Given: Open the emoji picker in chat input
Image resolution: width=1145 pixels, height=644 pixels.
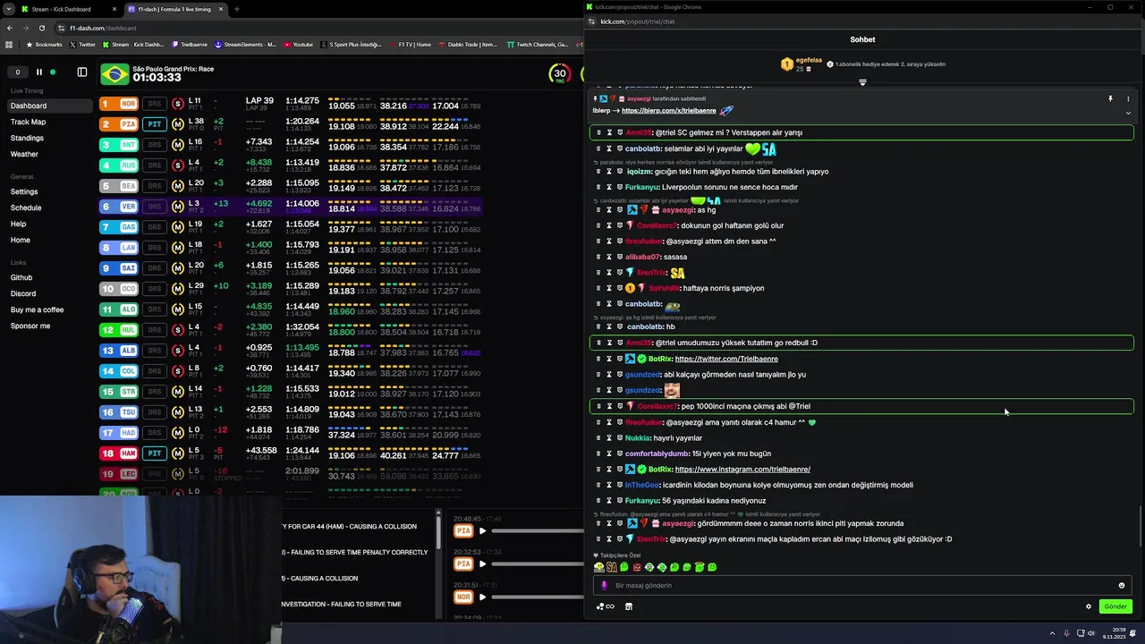Looking at the screenshot, I should click(1122, 586).
